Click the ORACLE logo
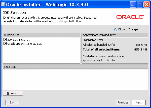The height and width of the screenshot is (108, 151). (130, 17)
